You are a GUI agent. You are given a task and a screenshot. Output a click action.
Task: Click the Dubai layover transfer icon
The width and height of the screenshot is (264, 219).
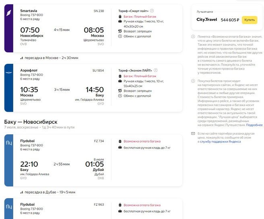[x=22, y=192]
